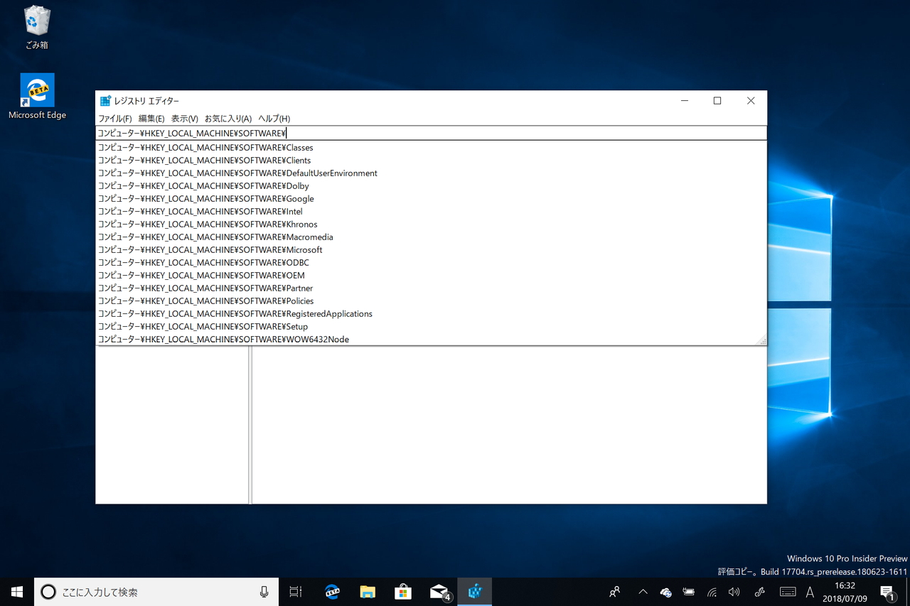
Task: Click the OneDrive cloud tray icon
Action: click(666, 592)
